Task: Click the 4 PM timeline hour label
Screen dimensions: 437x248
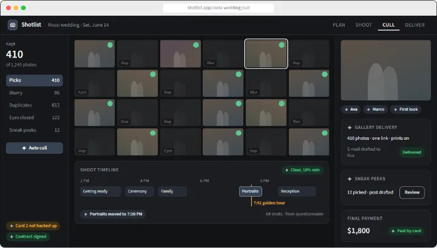Action: tap(144, 181)
